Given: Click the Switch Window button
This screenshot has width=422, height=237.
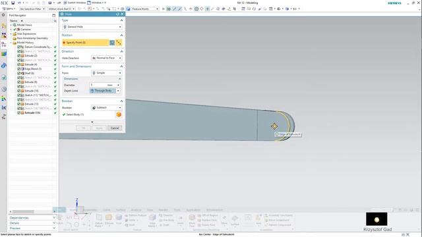Looking at the screenshot, I should [75, 3].
